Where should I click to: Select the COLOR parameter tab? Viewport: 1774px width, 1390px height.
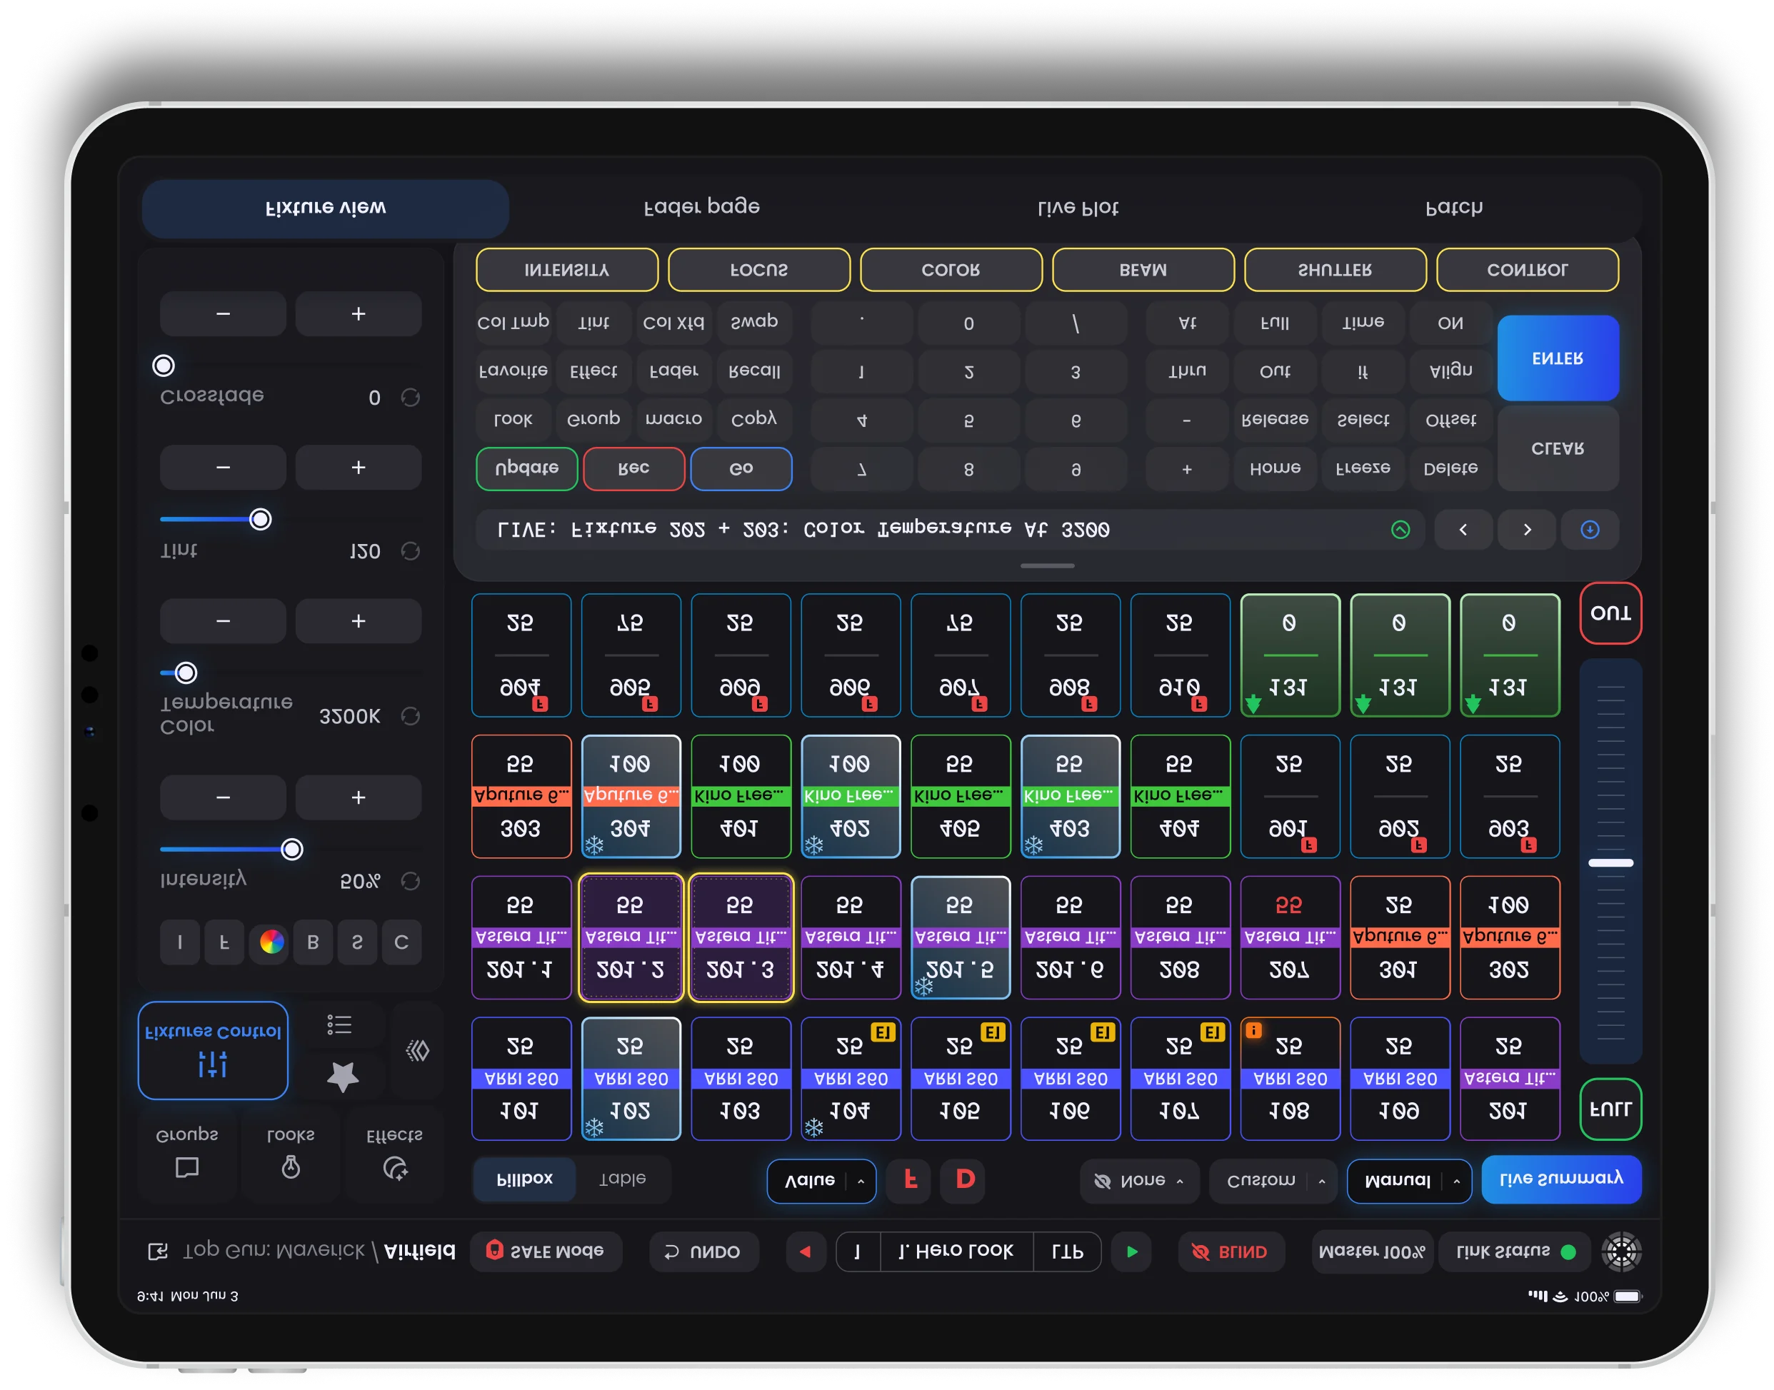pos(951,269)
